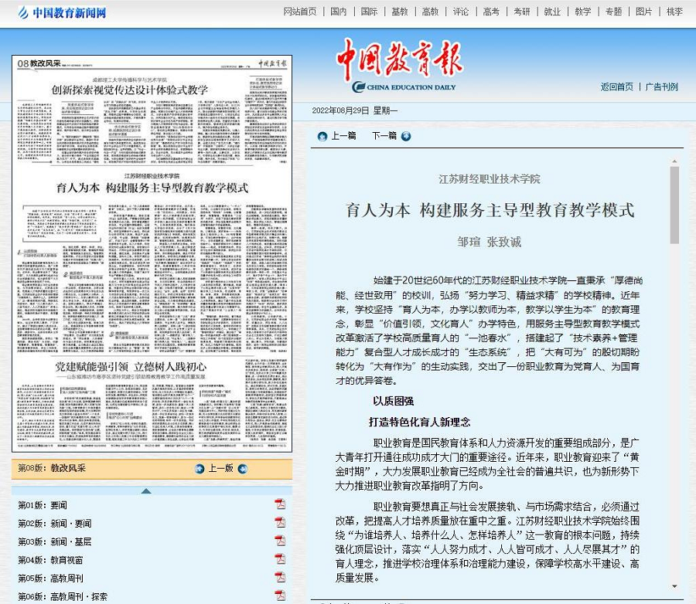Viewport: 696px width, 604px height.
Task: Open the 图片 nav item
Action: [x=643, y=12]
